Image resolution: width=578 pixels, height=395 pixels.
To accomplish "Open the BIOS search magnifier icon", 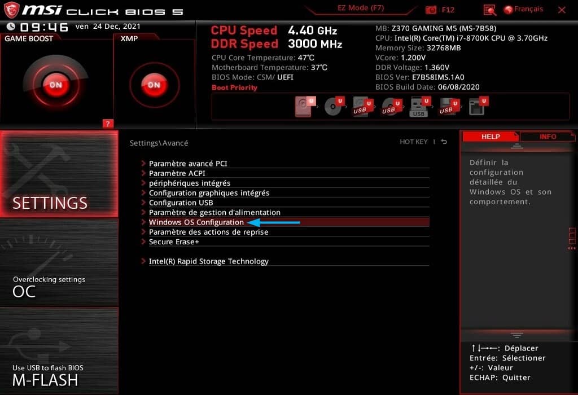I will pos(489,10).
